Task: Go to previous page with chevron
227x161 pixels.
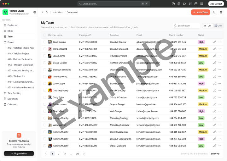Action: click(46, 154)
